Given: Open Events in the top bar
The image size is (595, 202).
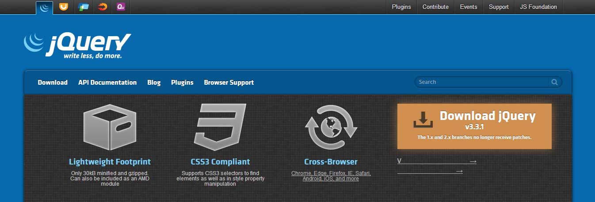Looking at the screenshot, I should click(x=469, y=7).
